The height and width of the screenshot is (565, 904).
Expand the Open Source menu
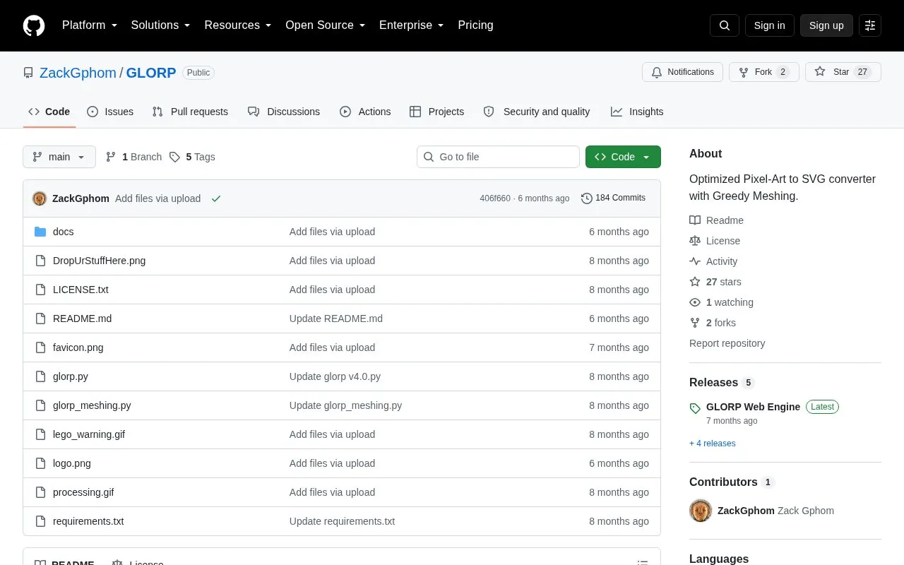[326, 25]
